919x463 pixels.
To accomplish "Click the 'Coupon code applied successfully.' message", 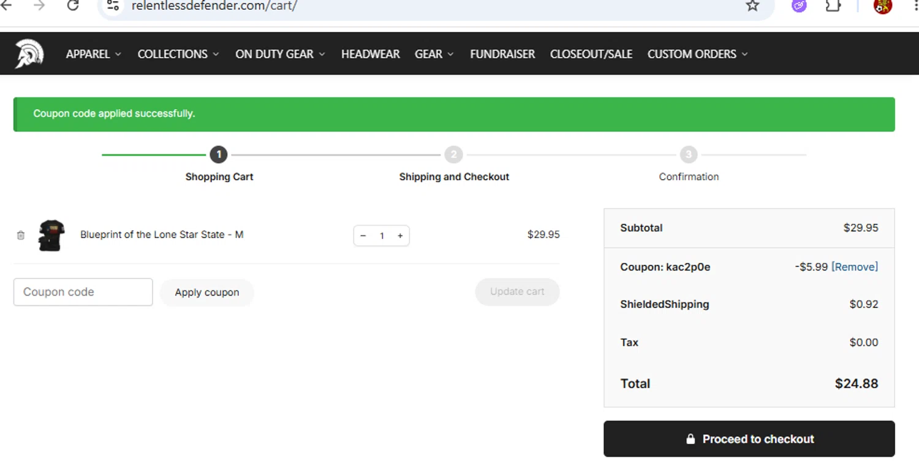I will tap(114, 113).
